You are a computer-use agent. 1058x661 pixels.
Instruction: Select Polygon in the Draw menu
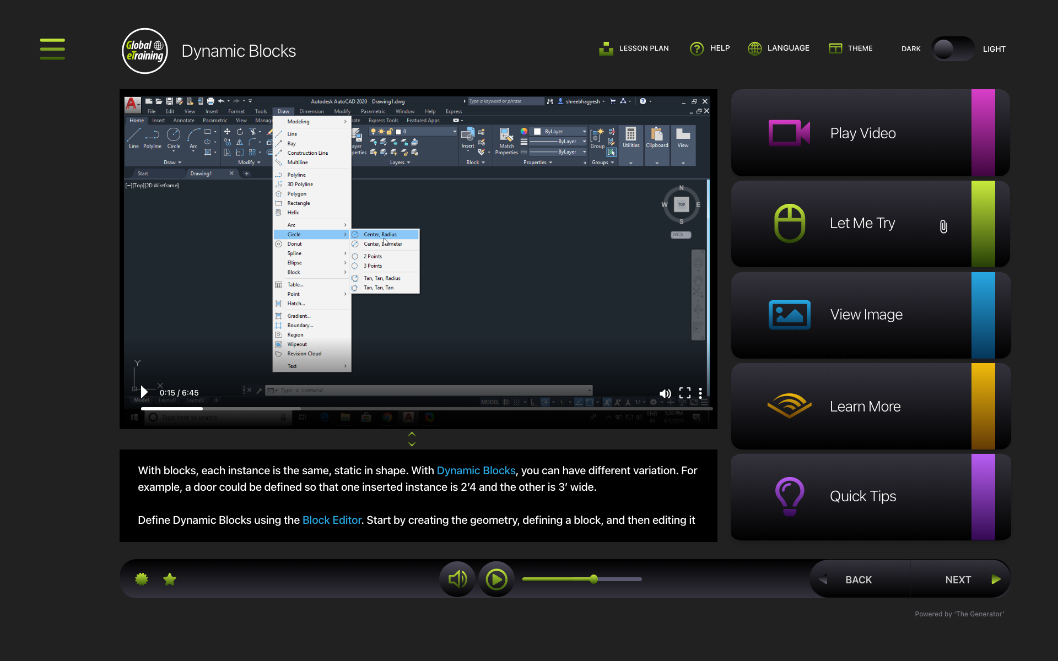tap(312, 194)
